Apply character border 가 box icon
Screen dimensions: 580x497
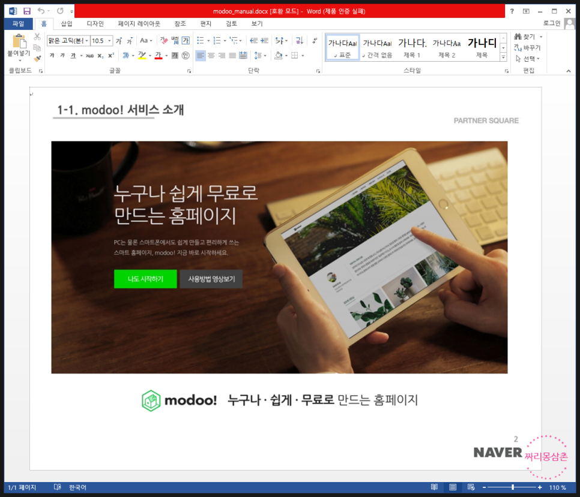[x=186, y=41]
